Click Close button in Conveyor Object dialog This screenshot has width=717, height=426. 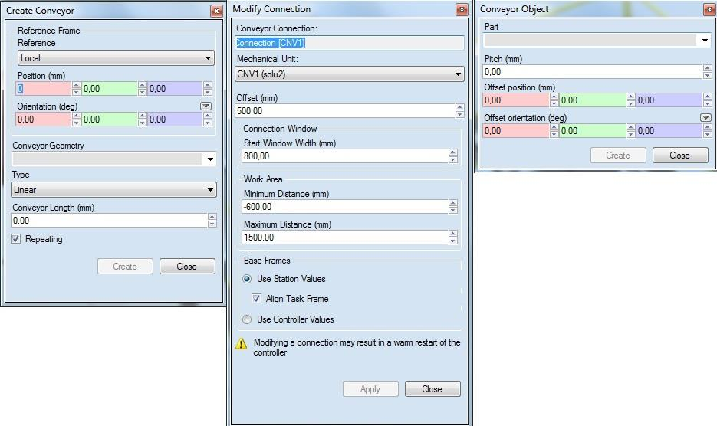coord(680,156)
